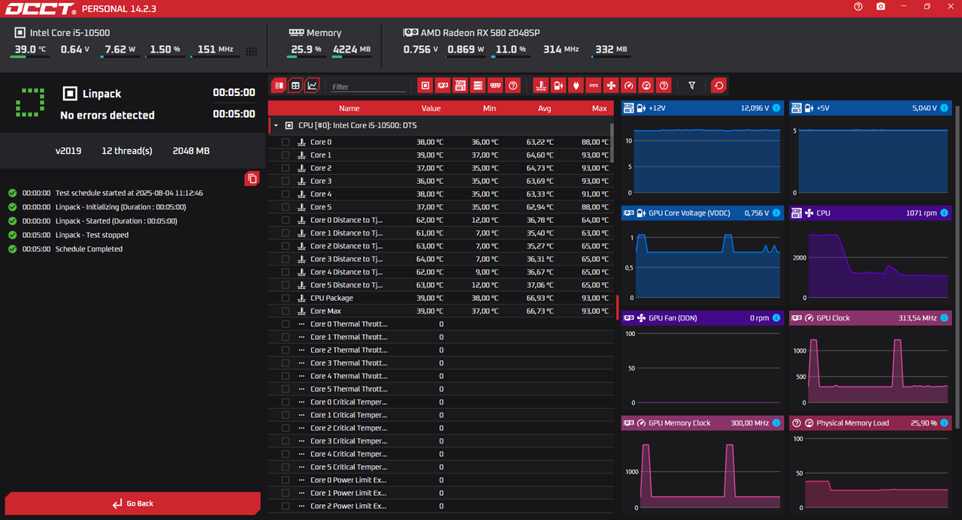The image size is (962, 520).
Task: Select the Core 2 Distance to Tj row
Action: pos(440,246)
